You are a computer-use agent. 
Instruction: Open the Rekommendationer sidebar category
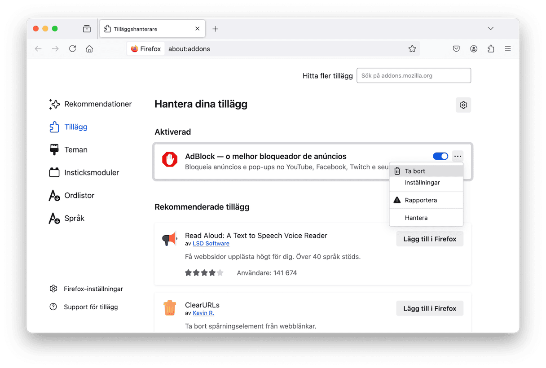pyautogui.click(x=90, y=104)
